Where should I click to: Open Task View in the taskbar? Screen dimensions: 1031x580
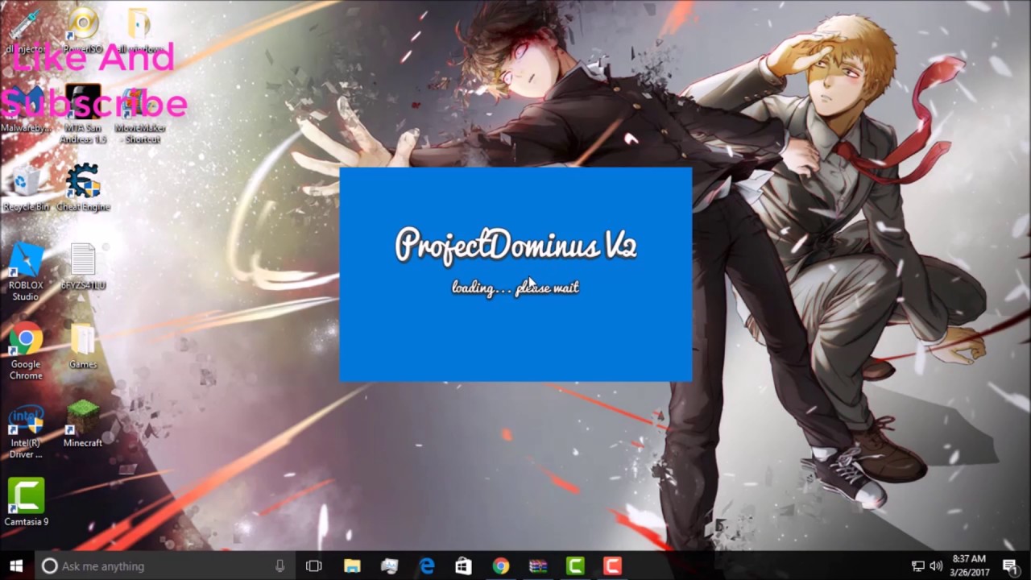click(313, 566)
